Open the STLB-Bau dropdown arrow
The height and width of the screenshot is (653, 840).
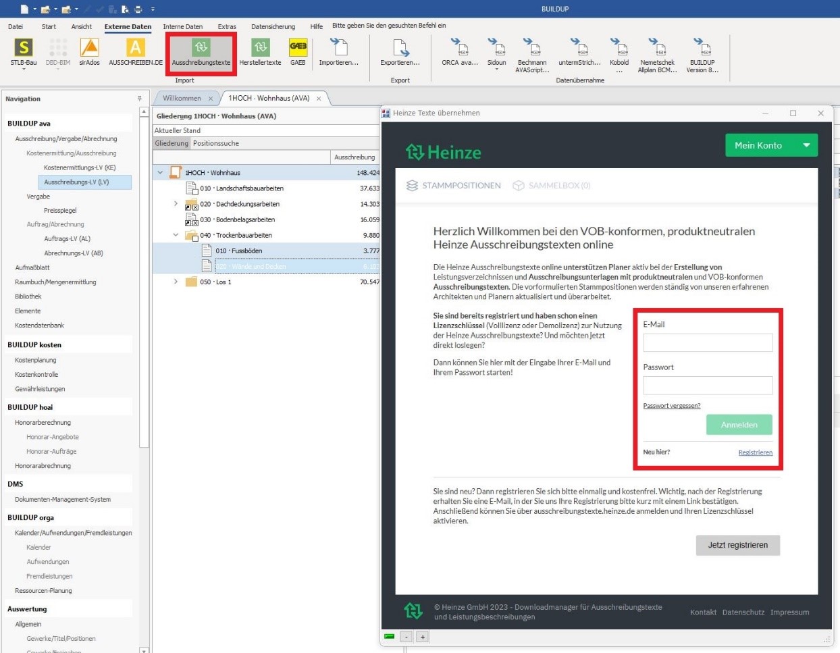click(x=24, y=70)
